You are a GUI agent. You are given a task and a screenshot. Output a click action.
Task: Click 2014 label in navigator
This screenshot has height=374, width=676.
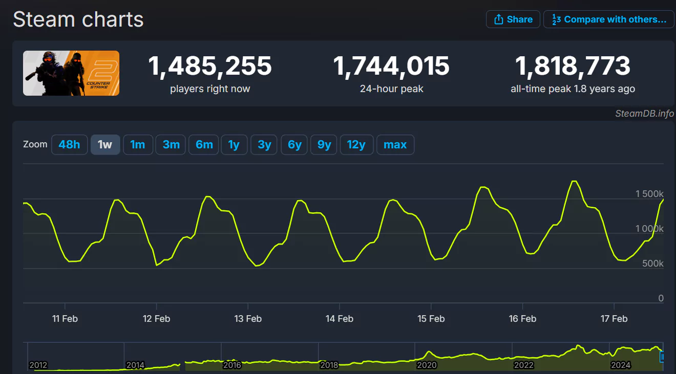[x=135, y=365]
